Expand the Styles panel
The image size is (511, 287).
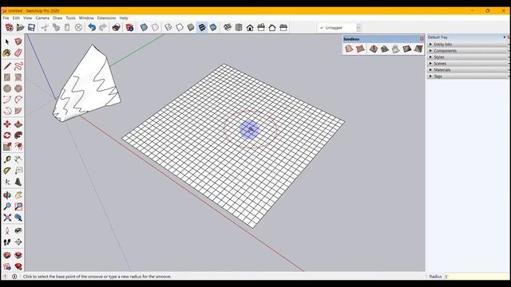pos(468,57)
